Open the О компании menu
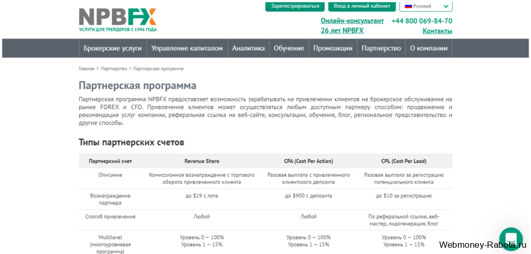The width and height of the screenshot is (531, 254). 429,48
